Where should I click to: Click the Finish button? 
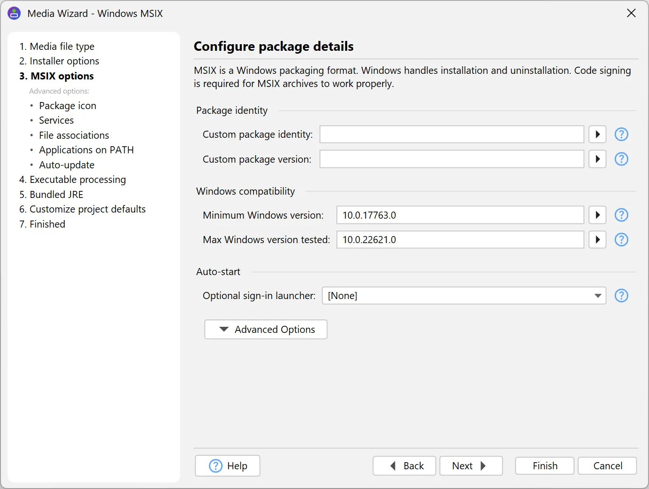tap(545, 466)
